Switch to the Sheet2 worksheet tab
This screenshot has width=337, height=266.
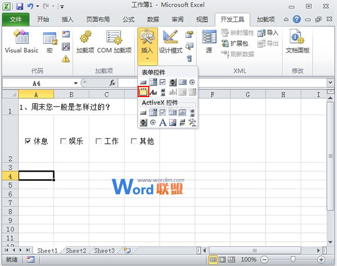click(76, 251)
